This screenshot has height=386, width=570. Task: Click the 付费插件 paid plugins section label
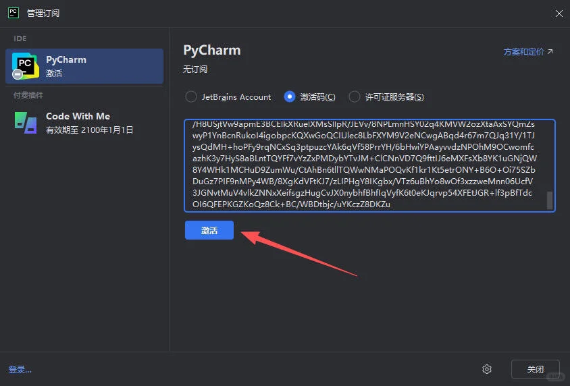28,95
